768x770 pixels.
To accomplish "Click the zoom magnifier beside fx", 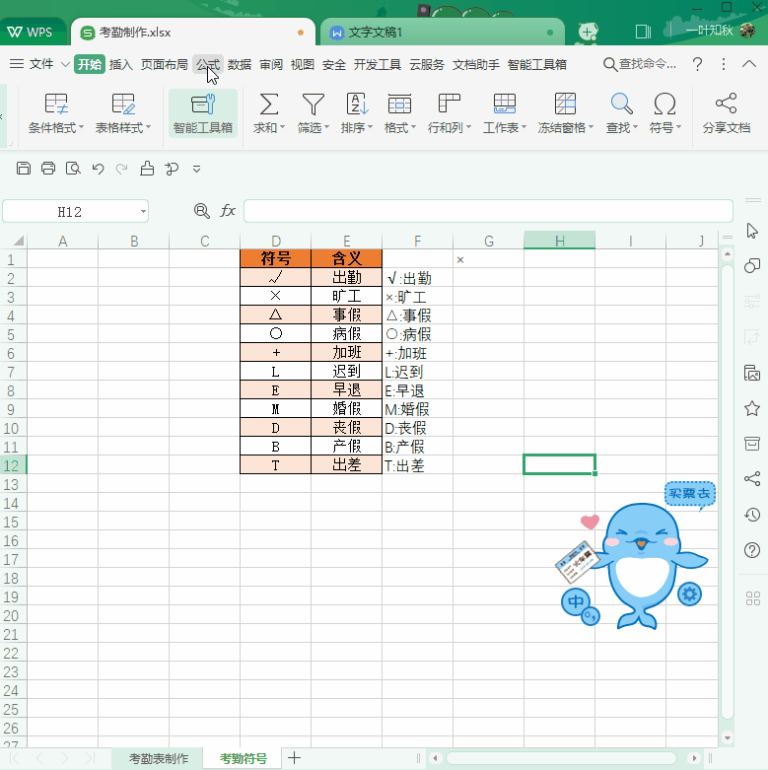I will pos(201,211).
